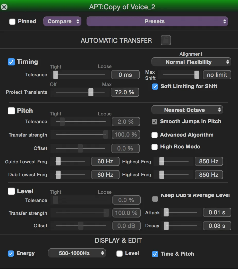Image resolution: width=238 pixels, height=269 pixels.
Task: Open the Presets menu
Action: point(157,22)
